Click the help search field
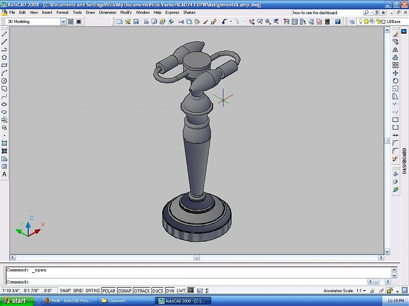This screenshot has width=409, height=306. click(327, 12)
